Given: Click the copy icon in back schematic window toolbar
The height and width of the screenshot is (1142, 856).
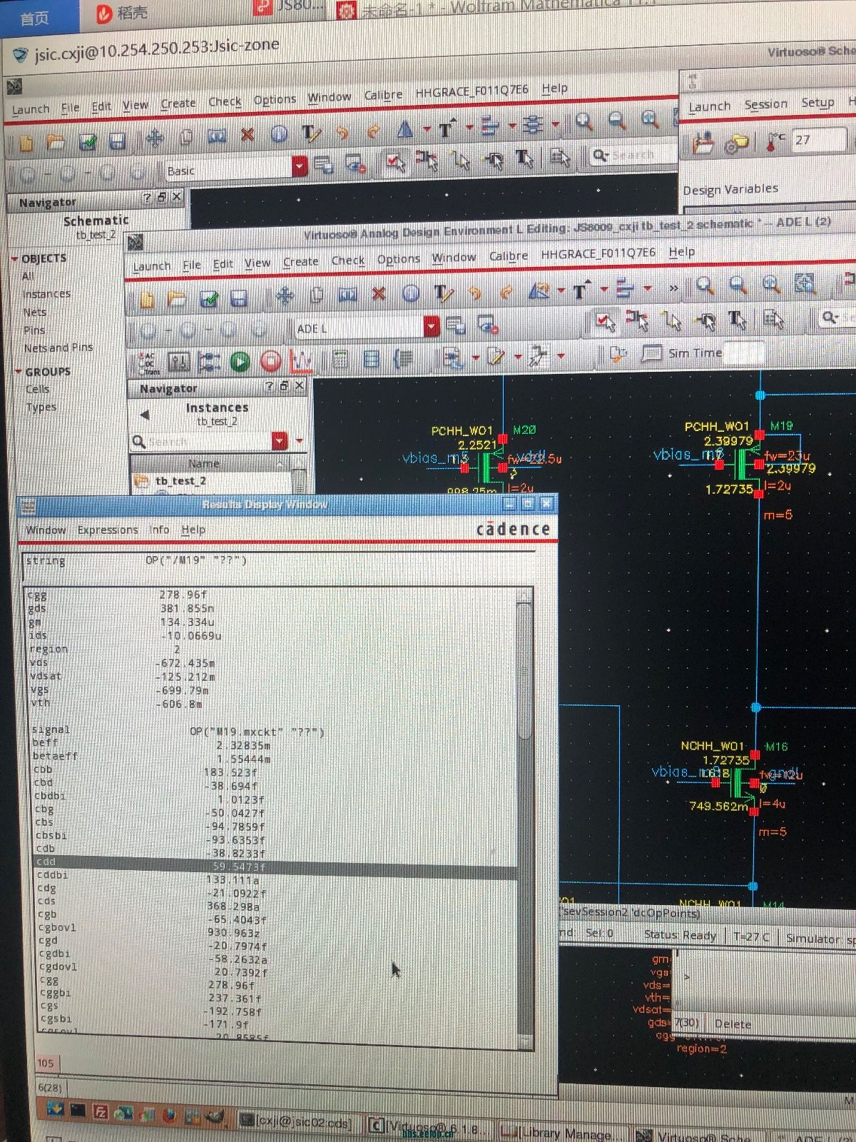Looking at the screenshot, I should point(186,136).
